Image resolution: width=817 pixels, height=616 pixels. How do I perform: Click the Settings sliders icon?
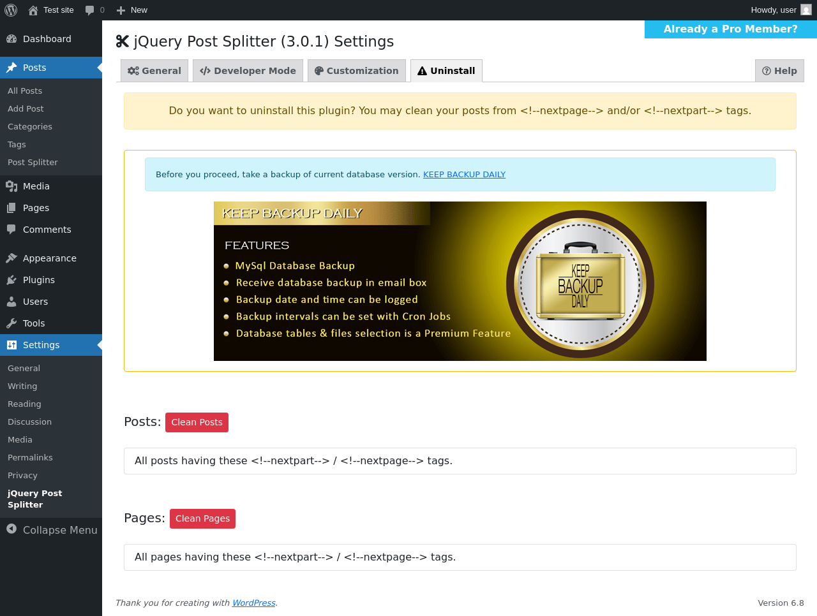click(x=11, y=345)
